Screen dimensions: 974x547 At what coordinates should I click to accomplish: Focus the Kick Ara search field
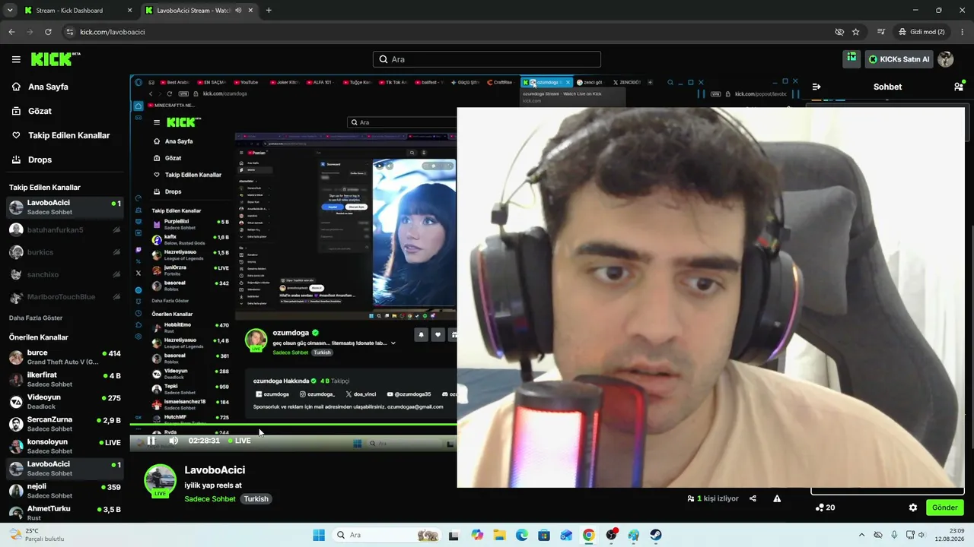click(x=487, y=59)
